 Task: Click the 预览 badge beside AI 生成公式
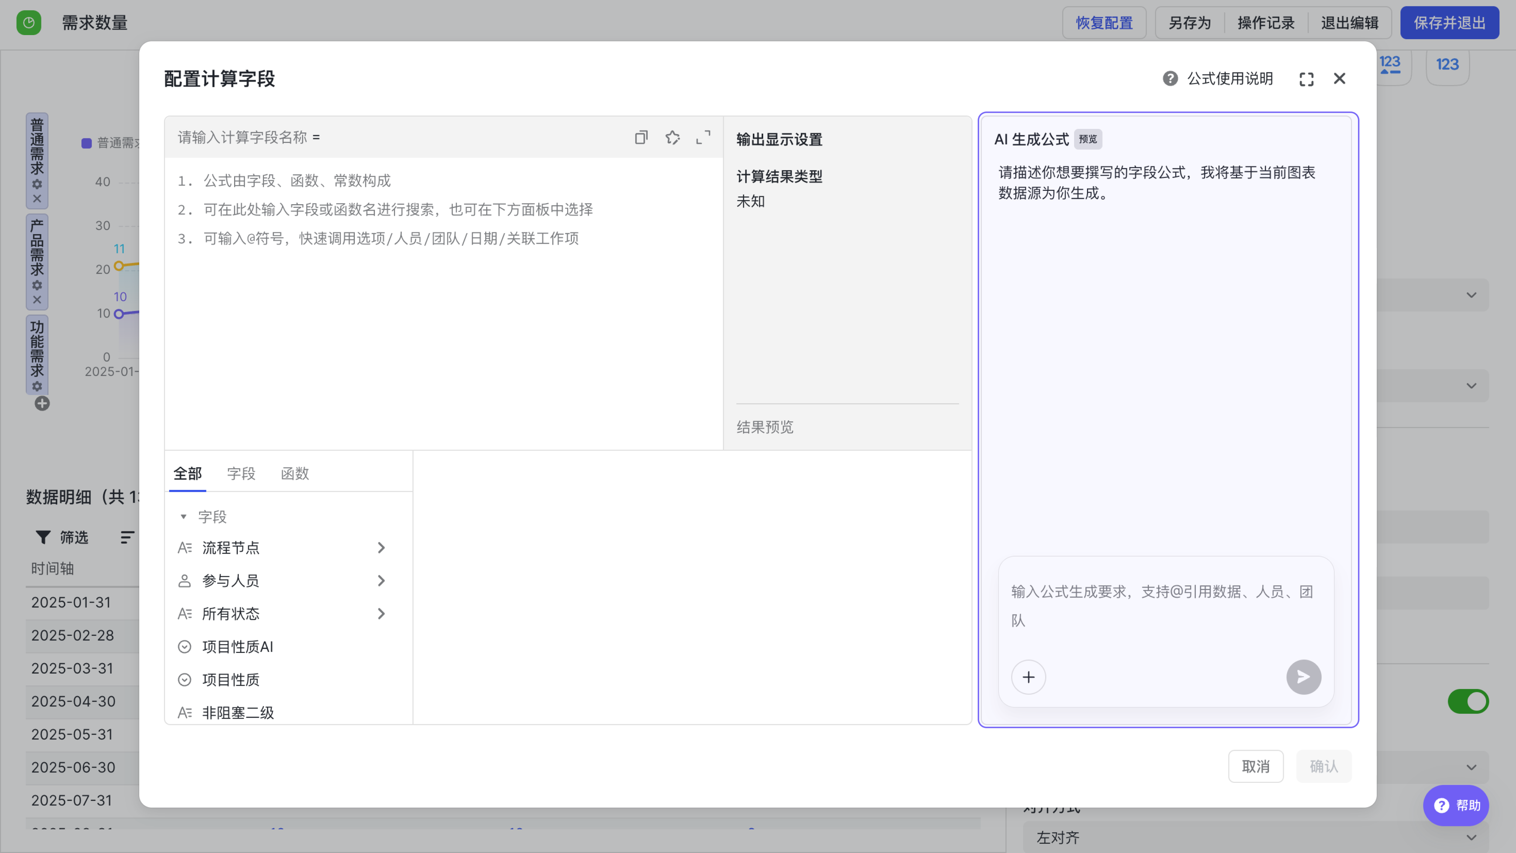click(1088, 140)
